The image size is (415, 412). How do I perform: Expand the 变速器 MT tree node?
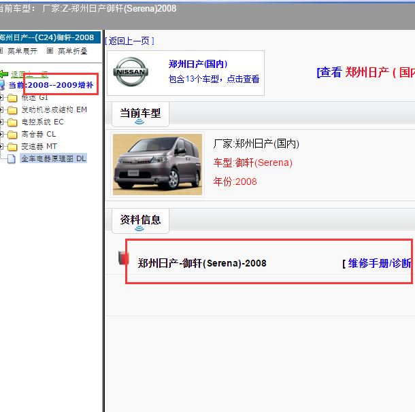pyautogui.click(x=1, y=146)
